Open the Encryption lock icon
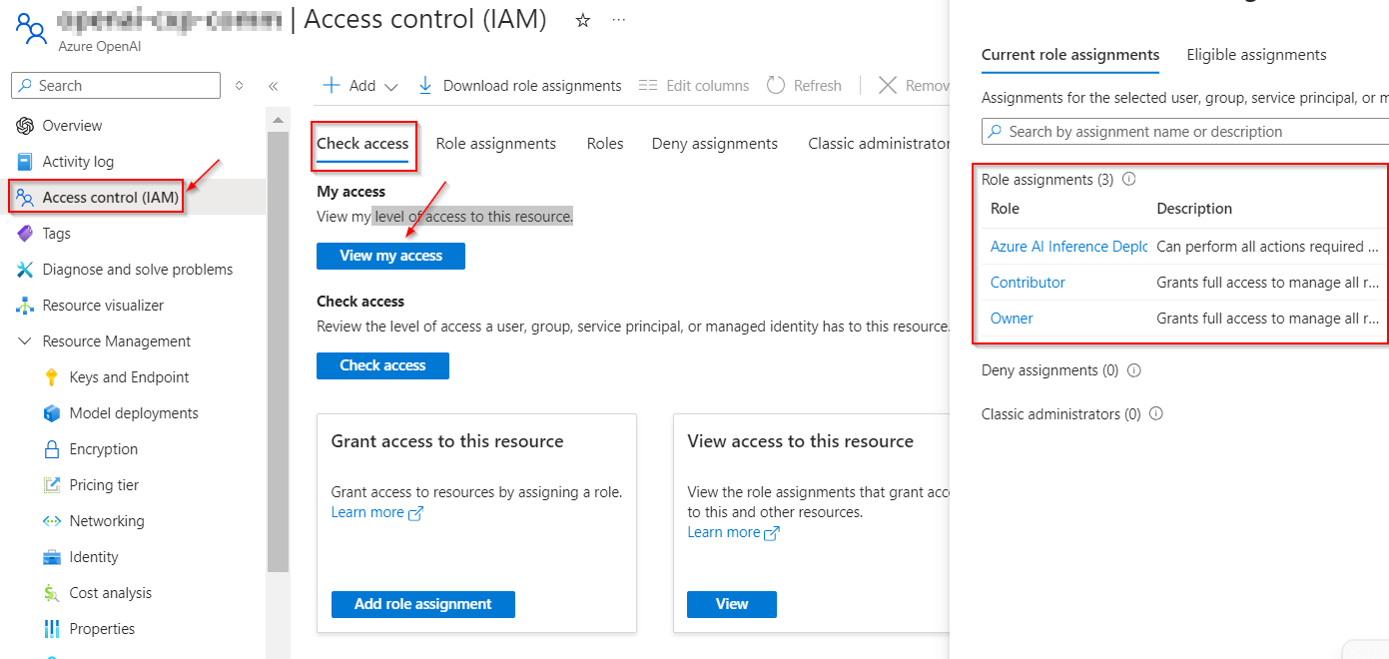 (x=52, y=449)
